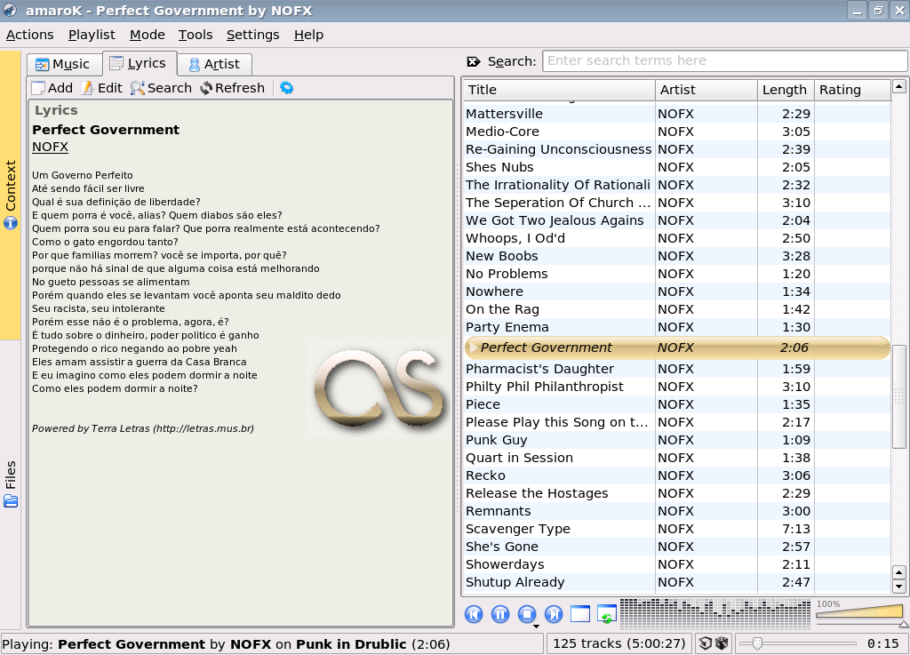Select the Shes Nubs track
910x655 pixels.
(676, 167)
